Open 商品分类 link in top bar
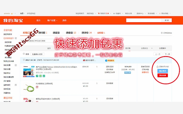The width and height of the screenshot is (183, 114). [x=128, y=13]
